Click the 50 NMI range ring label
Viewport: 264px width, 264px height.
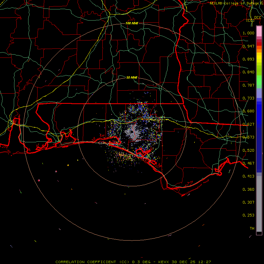(132, 77)
